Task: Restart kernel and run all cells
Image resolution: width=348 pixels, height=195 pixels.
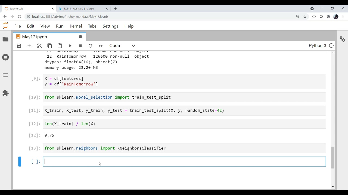Action: coord(101,46)
